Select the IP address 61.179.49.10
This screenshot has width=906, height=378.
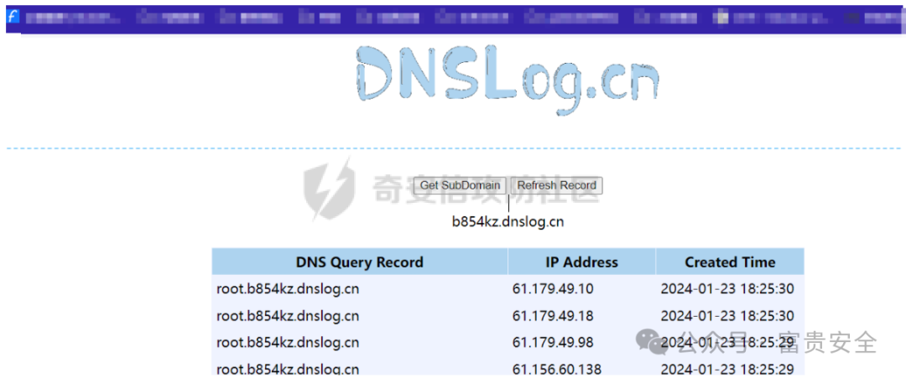point(552,288)
